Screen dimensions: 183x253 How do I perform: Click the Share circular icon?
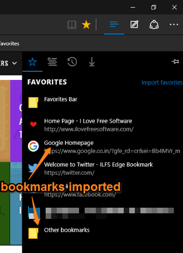[154, 25]
